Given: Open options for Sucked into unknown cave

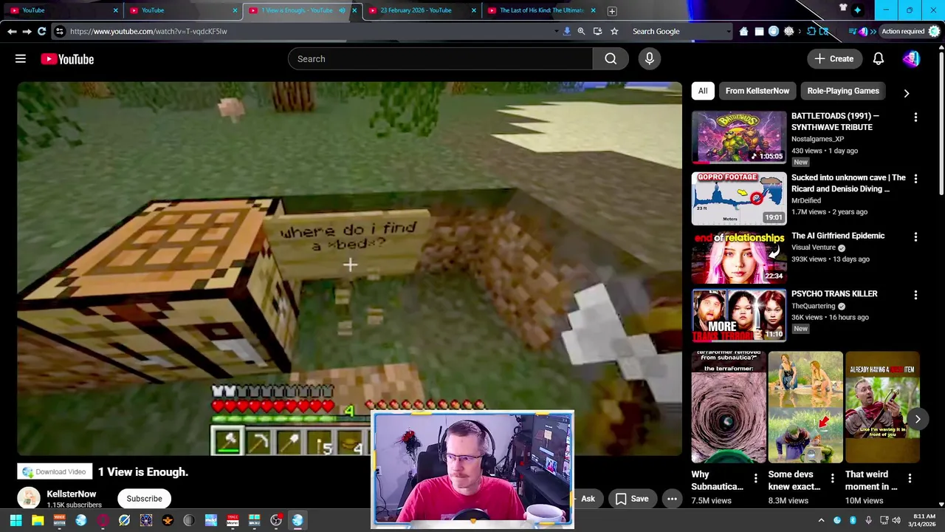Looking at the screenshot, I should [x=915, y=179].
